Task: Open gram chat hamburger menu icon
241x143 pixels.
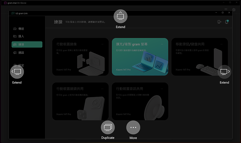Action: 226,9
